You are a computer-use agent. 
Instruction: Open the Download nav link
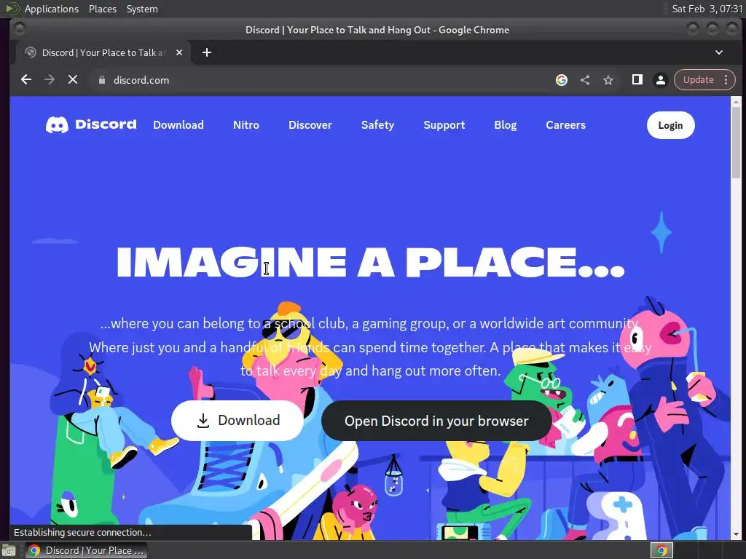pos(178,125)
